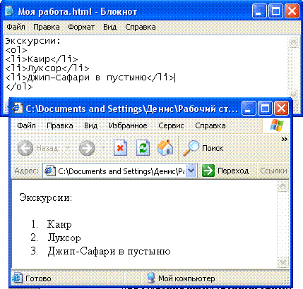Click the Stop page loading icon
The image size is (303, 289).
click(120, 148)
